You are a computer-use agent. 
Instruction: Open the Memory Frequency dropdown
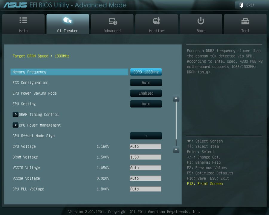(x=146, y=72)
